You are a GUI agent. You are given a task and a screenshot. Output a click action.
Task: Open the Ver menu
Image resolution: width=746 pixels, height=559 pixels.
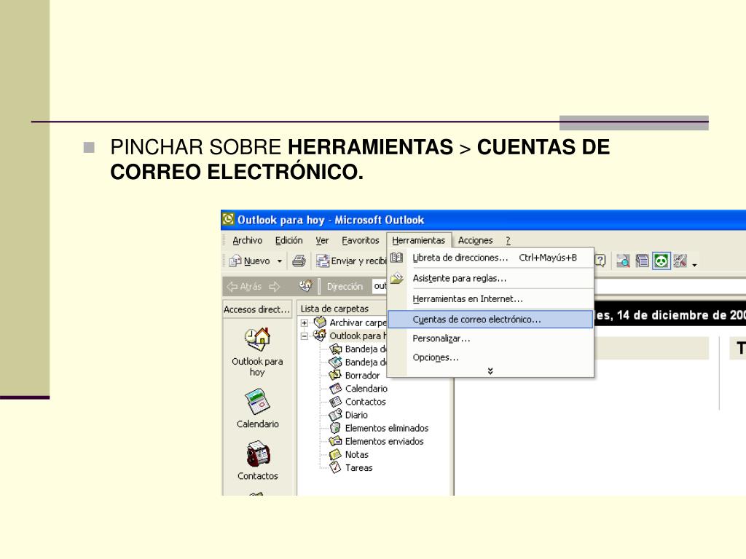tap(322, 240)
